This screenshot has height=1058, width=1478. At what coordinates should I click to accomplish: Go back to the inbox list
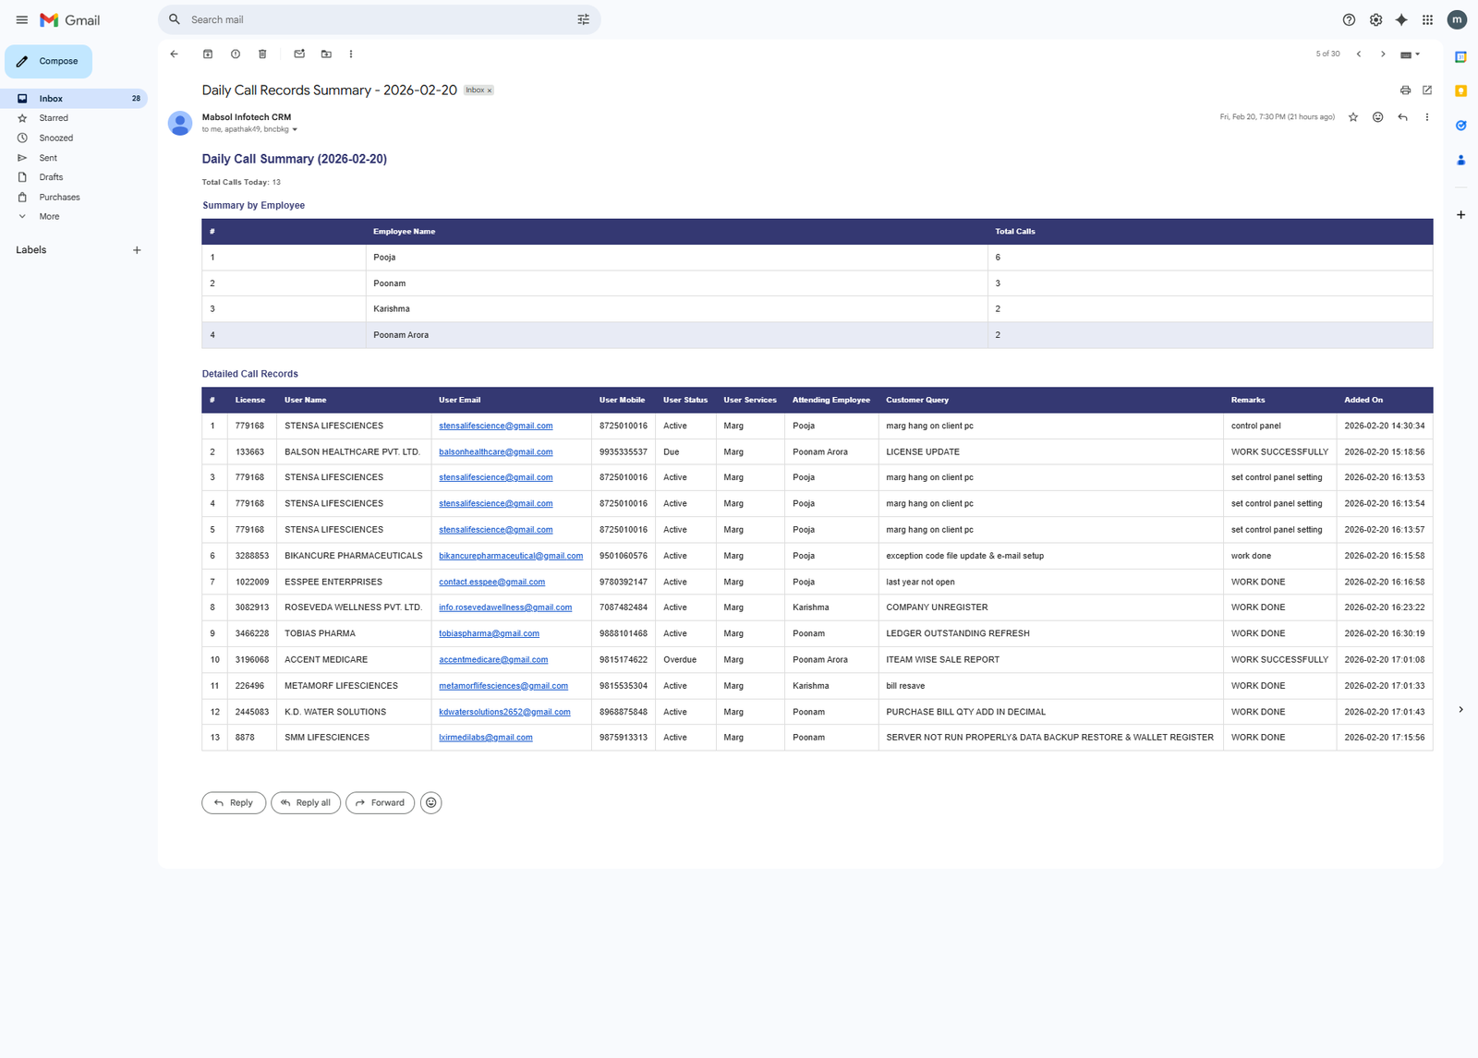(x=174, y=54)
